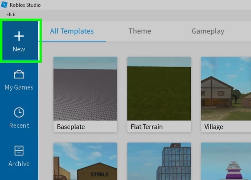Open the FILE menu
251x180 pixels.
(11, 14)
